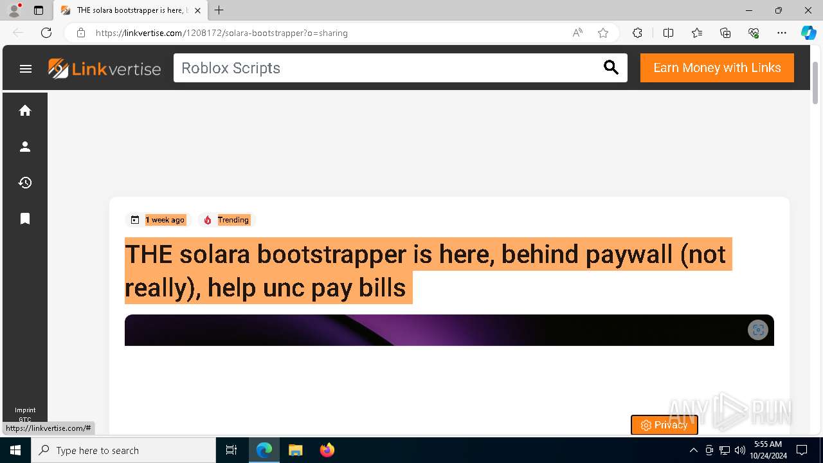Open the account profile sidebar icon
The image size is (823, 463).
[25, 147]
